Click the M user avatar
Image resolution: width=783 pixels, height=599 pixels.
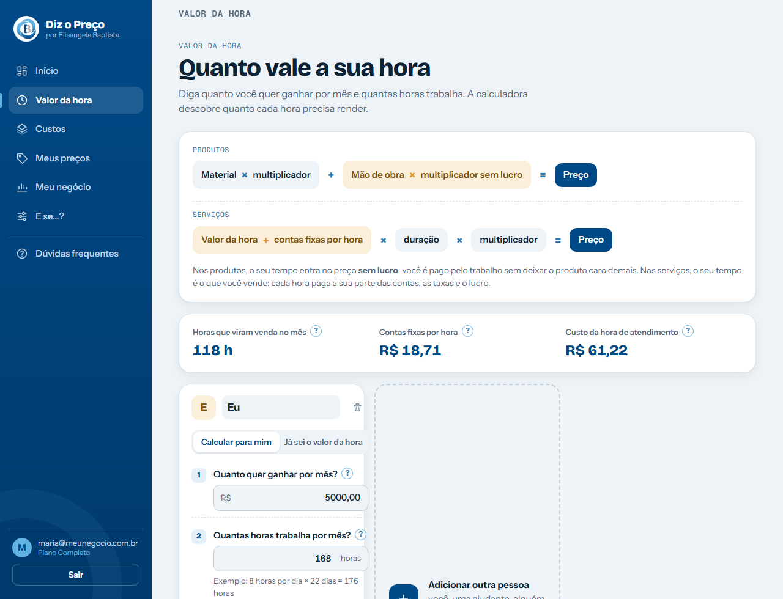click(x=22, y=548)
